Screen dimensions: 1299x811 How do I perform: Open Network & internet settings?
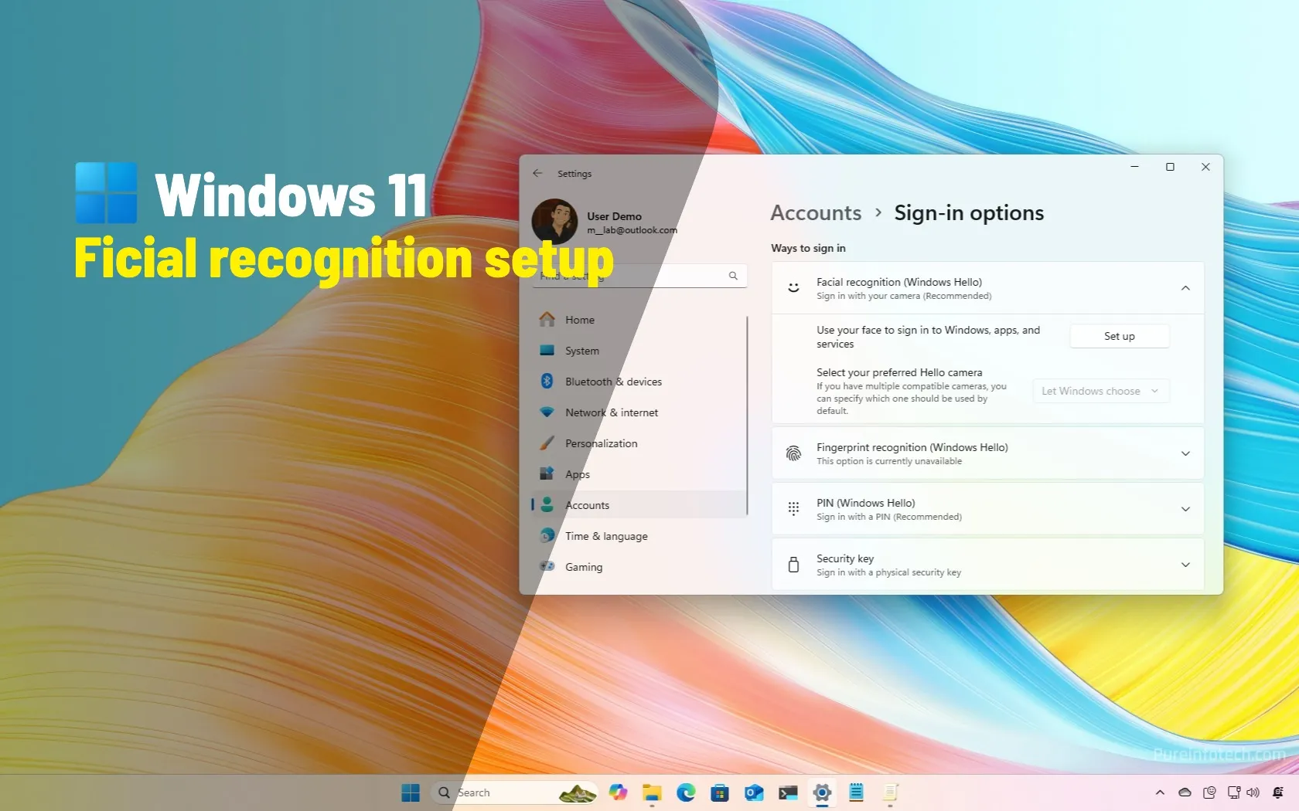pos(611,412)
